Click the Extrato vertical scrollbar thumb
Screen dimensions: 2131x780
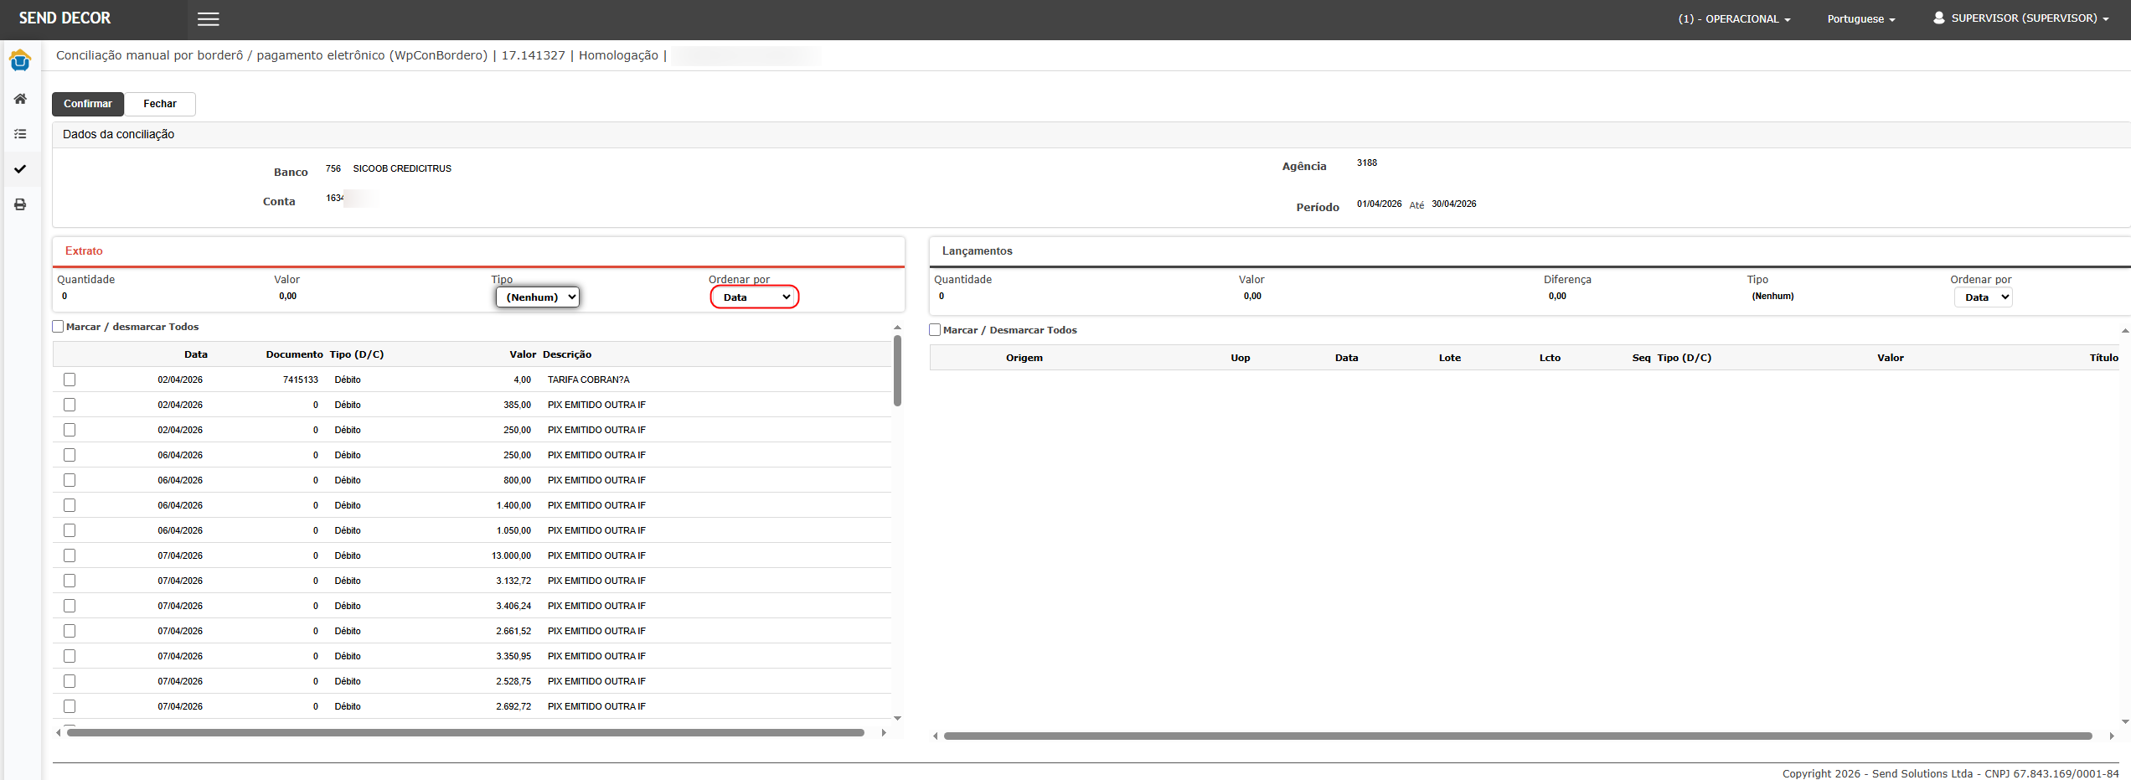[897, 371]
